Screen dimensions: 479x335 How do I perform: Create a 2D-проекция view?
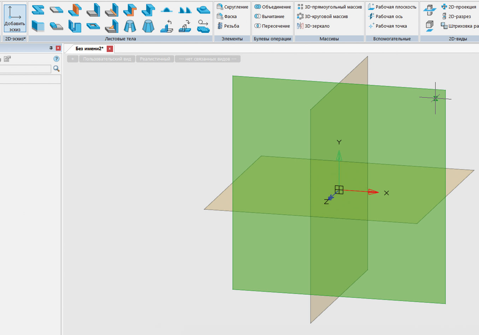click(x=459, y=7)
